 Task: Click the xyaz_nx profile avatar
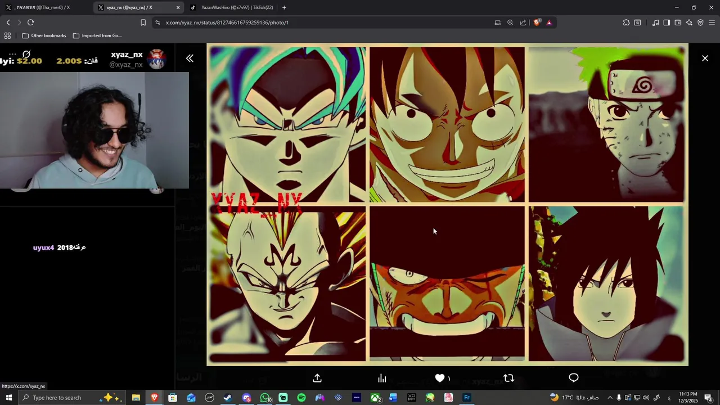[x=156, y=59]
